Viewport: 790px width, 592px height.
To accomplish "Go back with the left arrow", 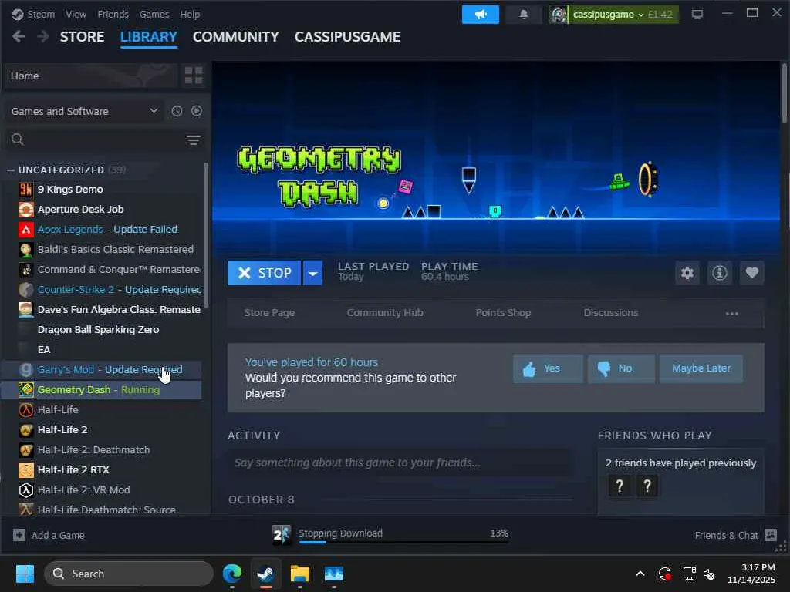I will [19, 37].
